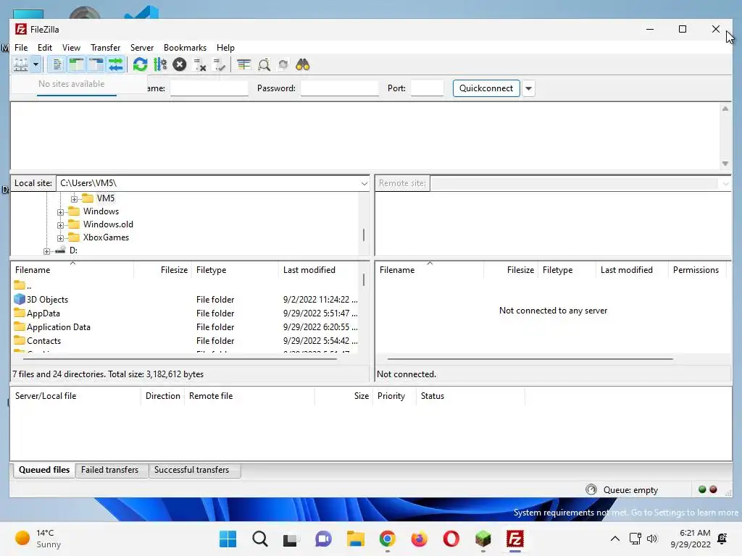
Task: Sort remote list by Permissions column
Action: click(x=696, y=270)
